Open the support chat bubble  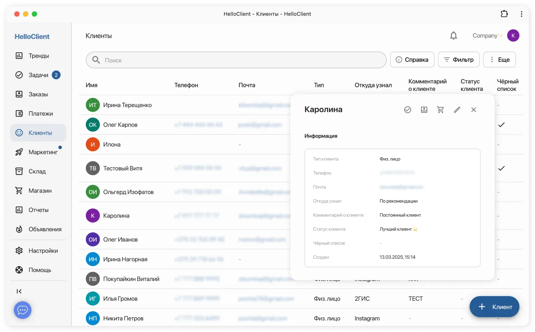click(22, 310)
